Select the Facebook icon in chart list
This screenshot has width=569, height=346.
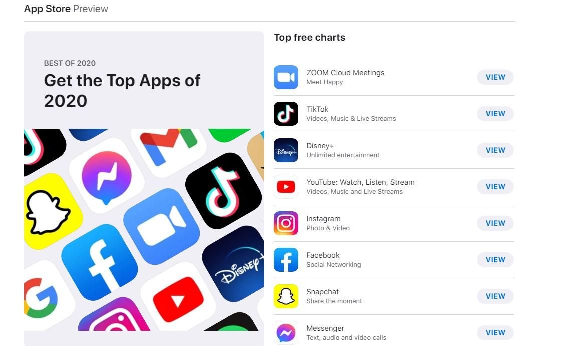(x=286, y=260)
